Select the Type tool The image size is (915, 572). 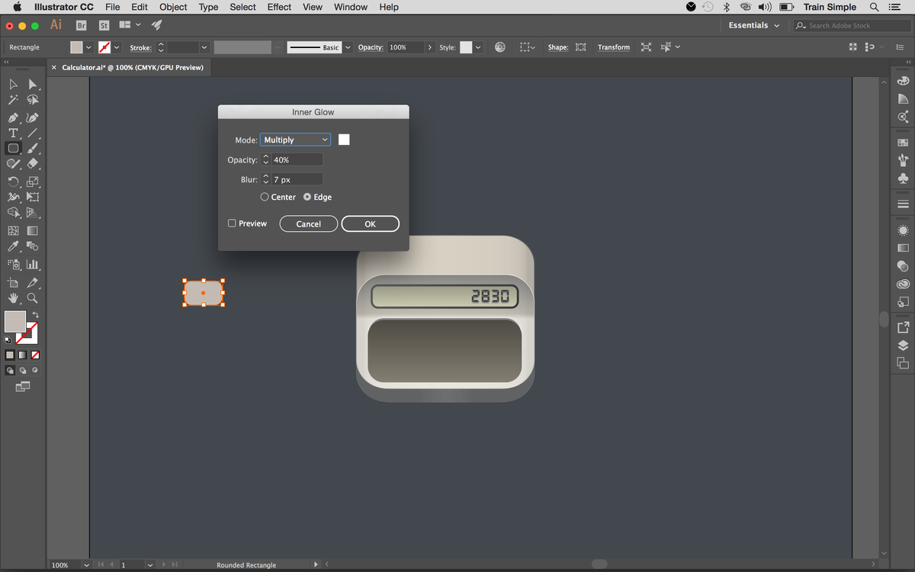click(x=13, y=133)
